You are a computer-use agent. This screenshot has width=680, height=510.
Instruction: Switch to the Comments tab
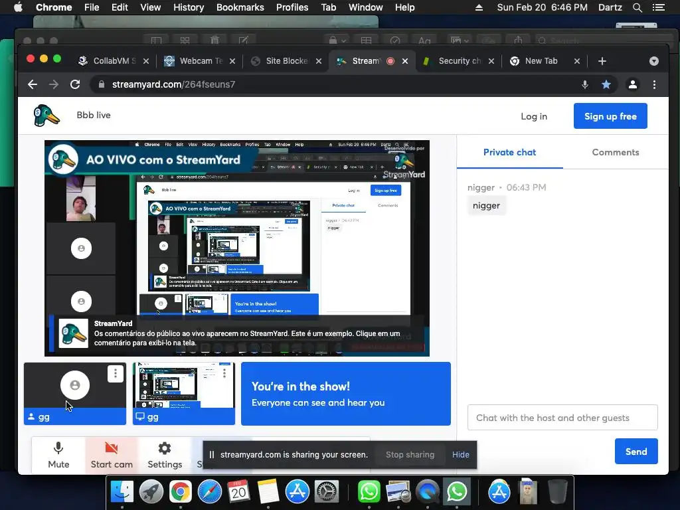[616, 152]
